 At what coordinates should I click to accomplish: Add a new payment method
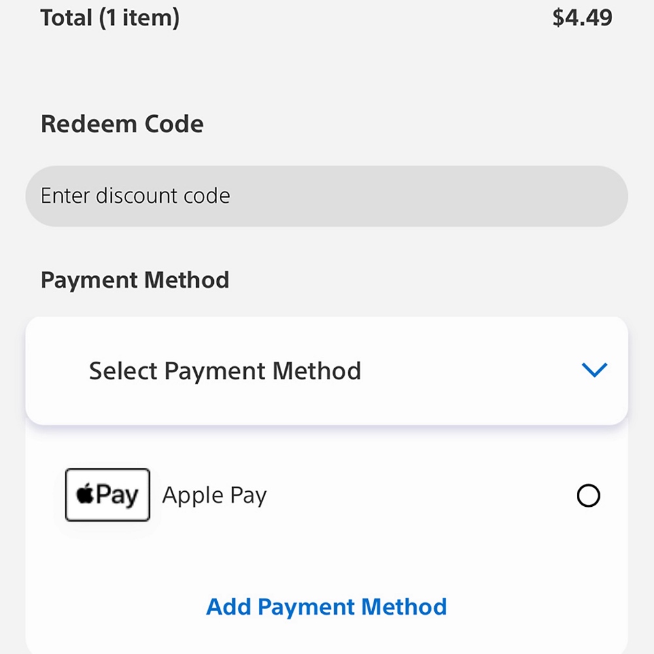tap(326, 607)
